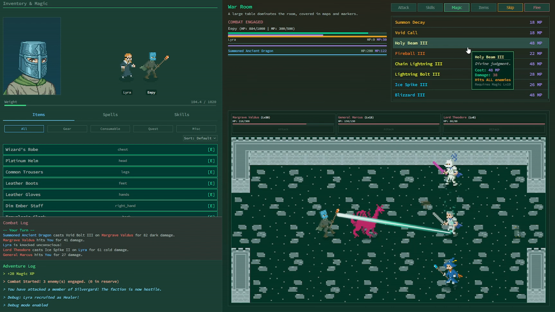Toggle equip marker for Dim Ember Staff
This screenshot has height=312, width=555.
(x=211, y=206)
